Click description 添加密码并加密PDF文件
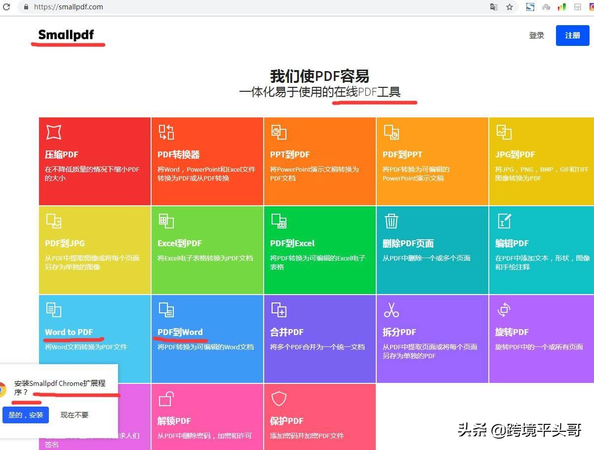 point(307,436)
